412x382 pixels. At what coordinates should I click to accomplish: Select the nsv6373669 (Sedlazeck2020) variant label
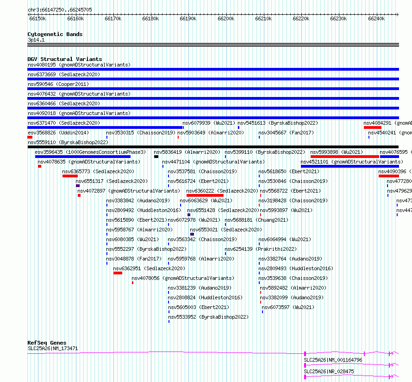click(x=64, y=74)
